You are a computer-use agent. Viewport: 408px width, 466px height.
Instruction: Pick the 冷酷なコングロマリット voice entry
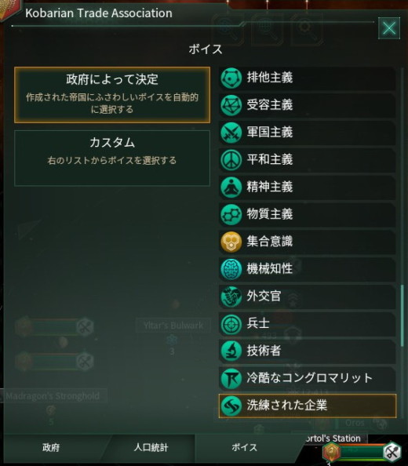308,378
